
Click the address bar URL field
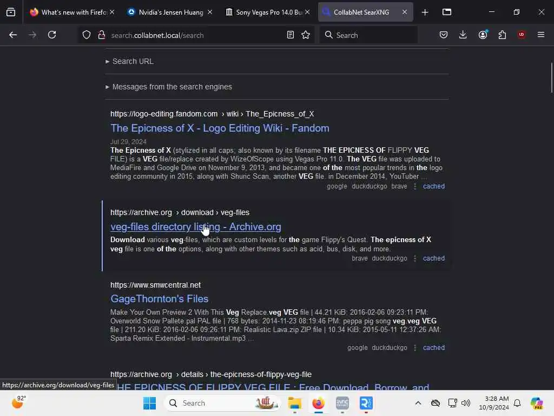[x=196, y=35]
